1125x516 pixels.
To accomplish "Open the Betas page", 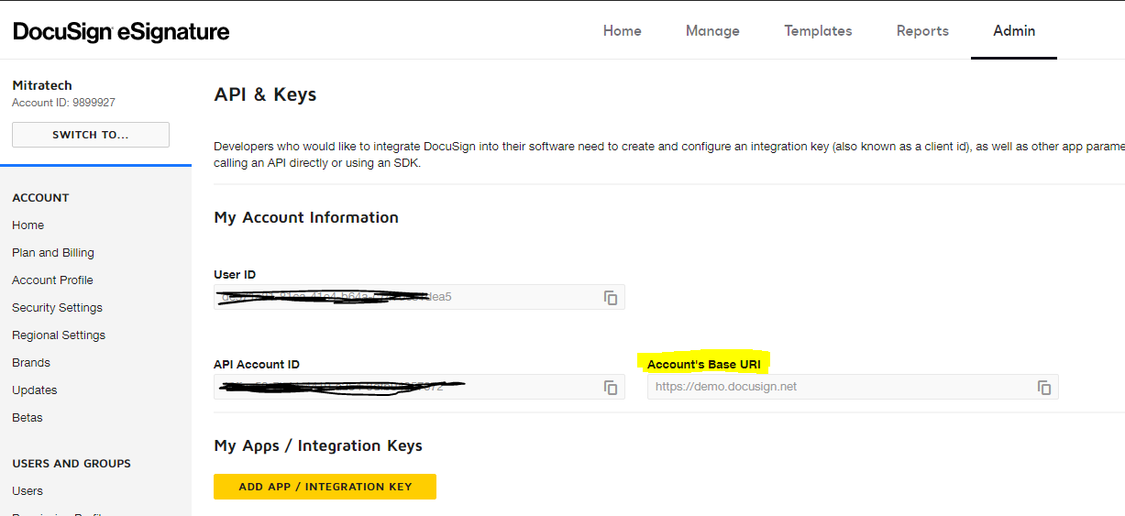I will click(28, 417).
